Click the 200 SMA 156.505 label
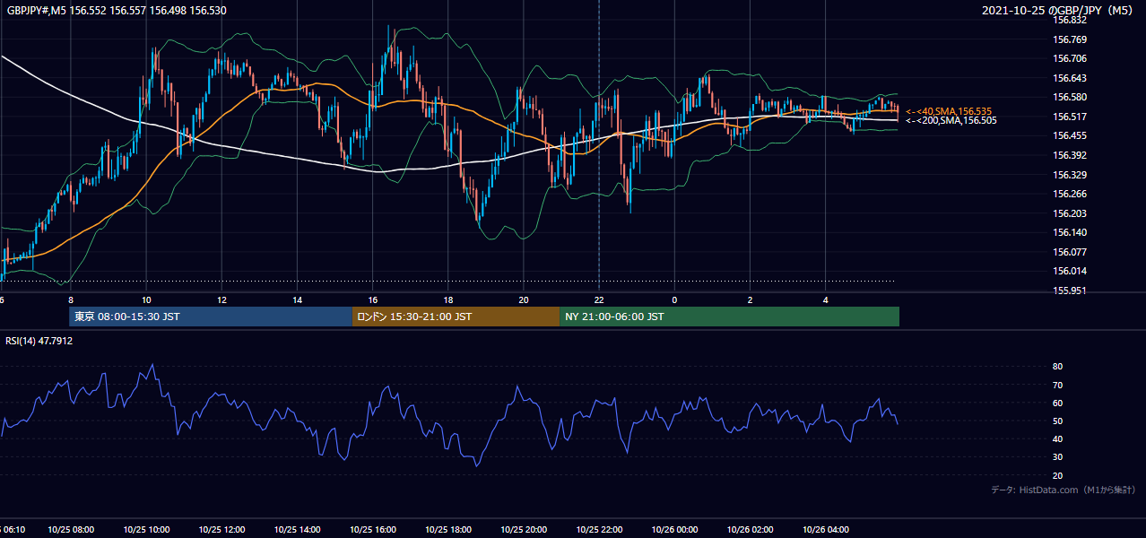The height and width of the screenshot is (538, 1146). point(951,120)
